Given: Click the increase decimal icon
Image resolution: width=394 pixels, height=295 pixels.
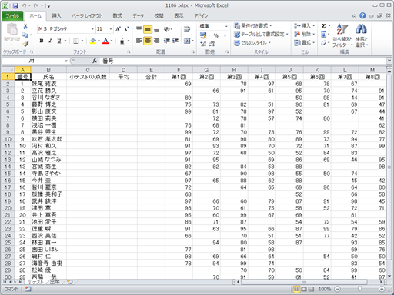Looking at the screenshot, I should (203, 44).
